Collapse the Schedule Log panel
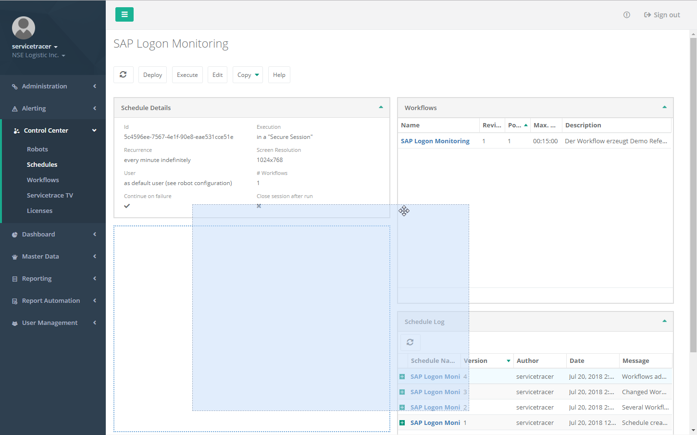This screenshot has width=697, height=435. [x=664, y=321]
